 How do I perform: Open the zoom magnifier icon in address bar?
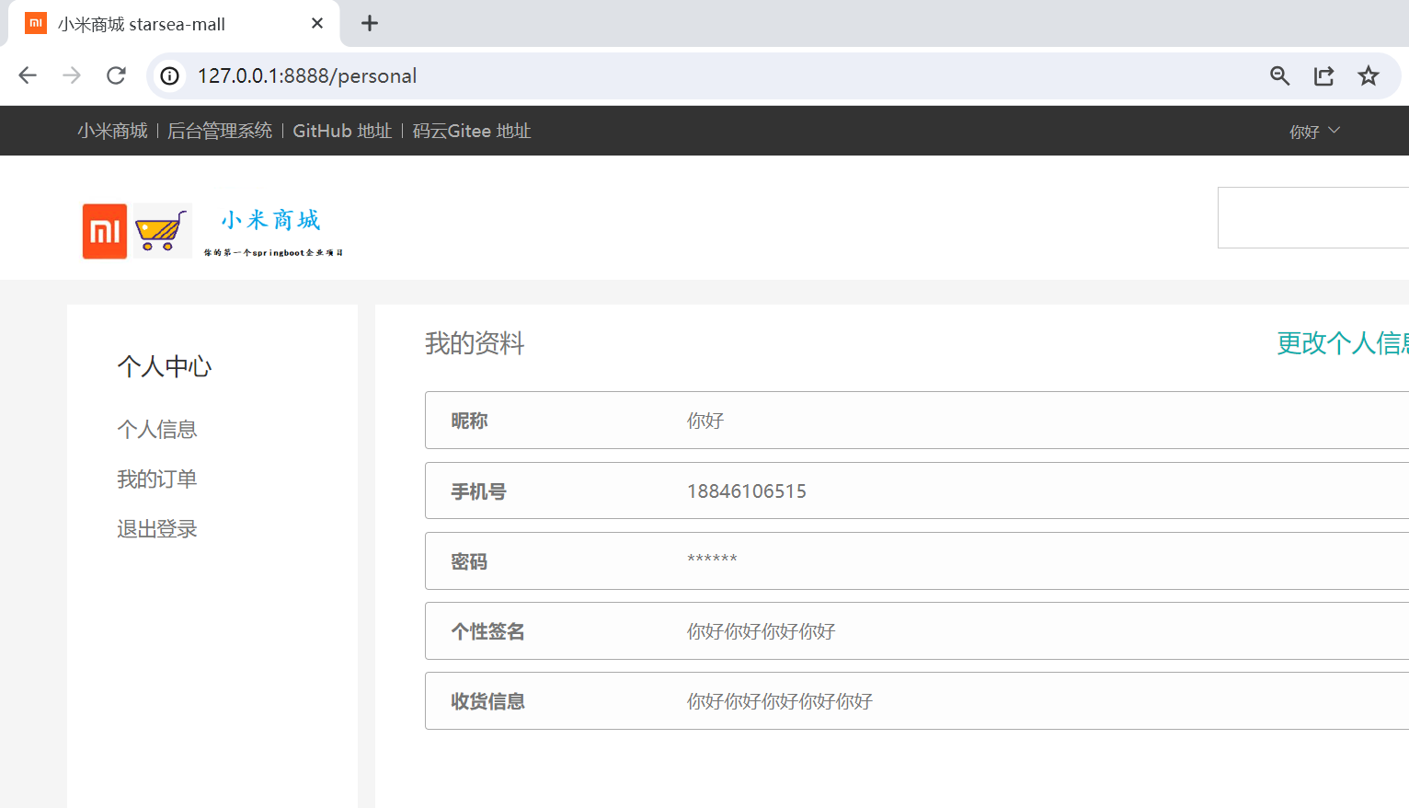tap(1279, 75)
